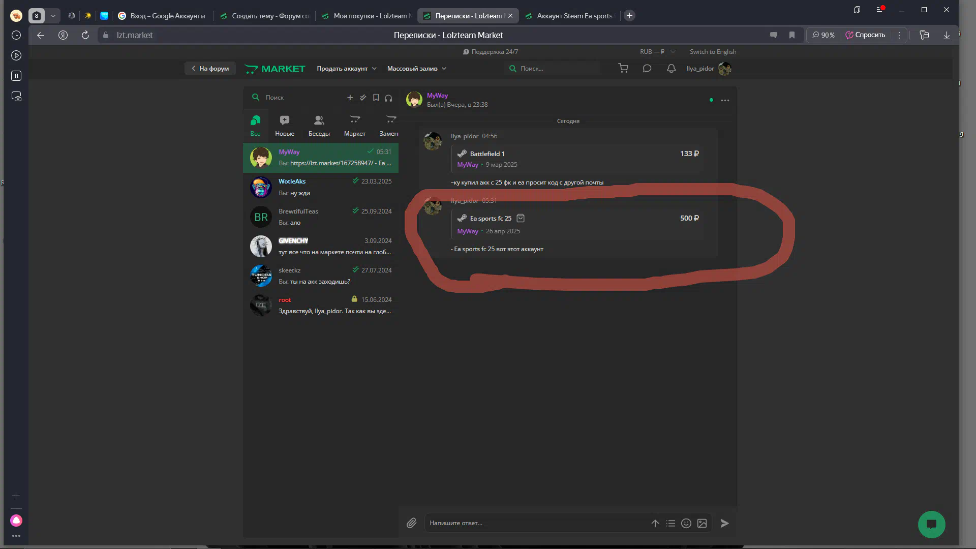Open browser history clock icon in sidebar
976x549 pixels.
(16, 35)
